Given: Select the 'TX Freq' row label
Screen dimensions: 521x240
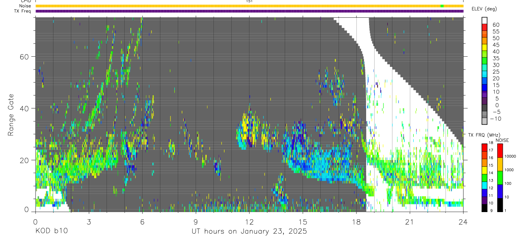Looking at the screenshot, I should (x=23, y=11).
